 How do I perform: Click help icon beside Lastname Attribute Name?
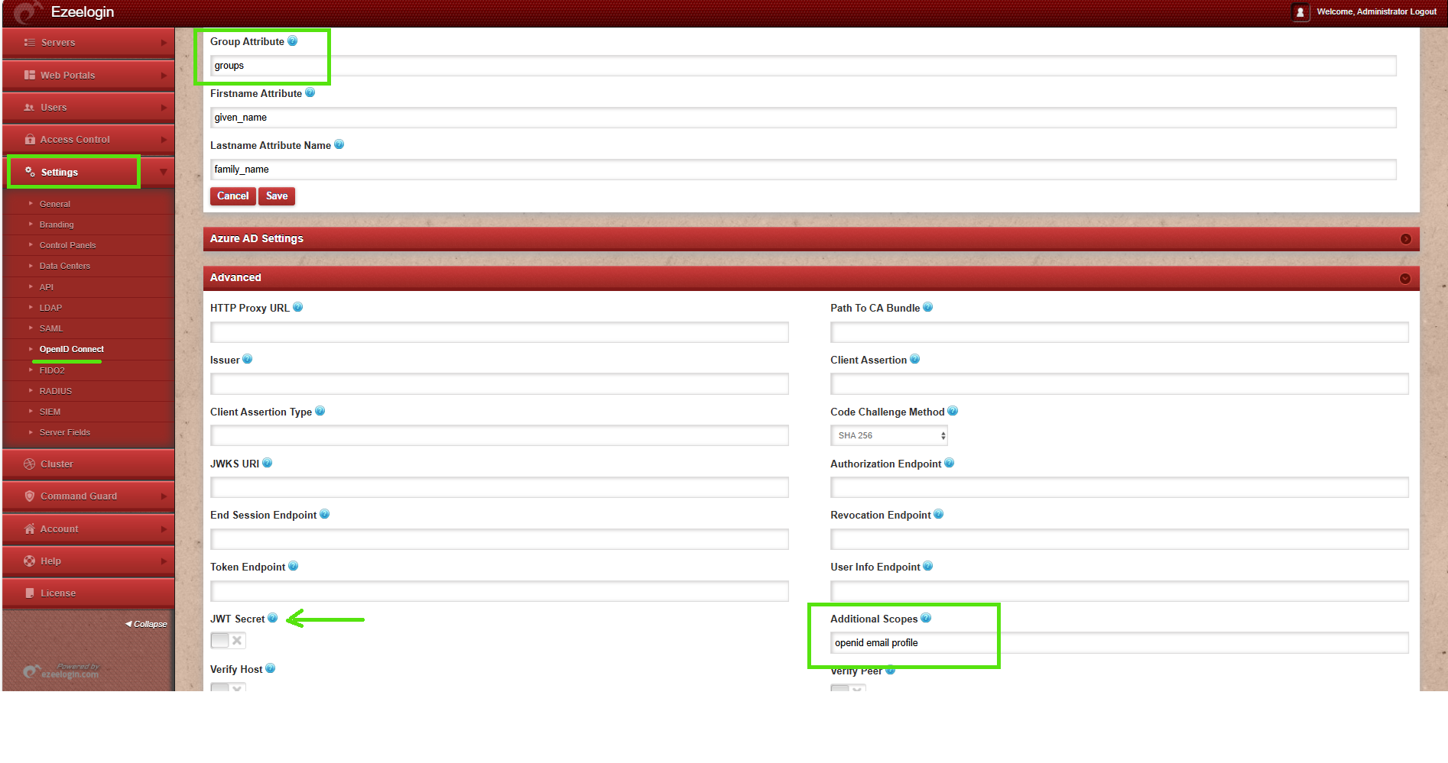[339, 144]
